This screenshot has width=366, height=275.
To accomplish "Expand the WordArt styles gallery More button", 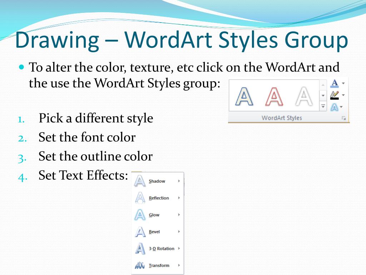I will pos(323,106).
